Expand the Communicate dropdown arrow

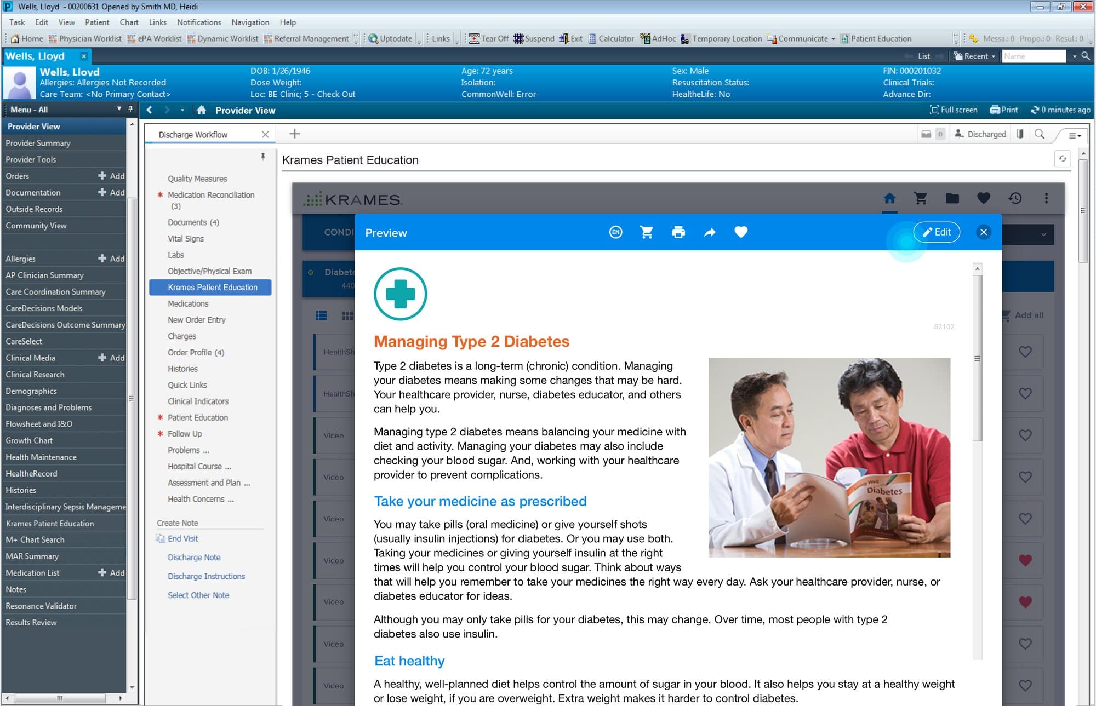[833, 39]
